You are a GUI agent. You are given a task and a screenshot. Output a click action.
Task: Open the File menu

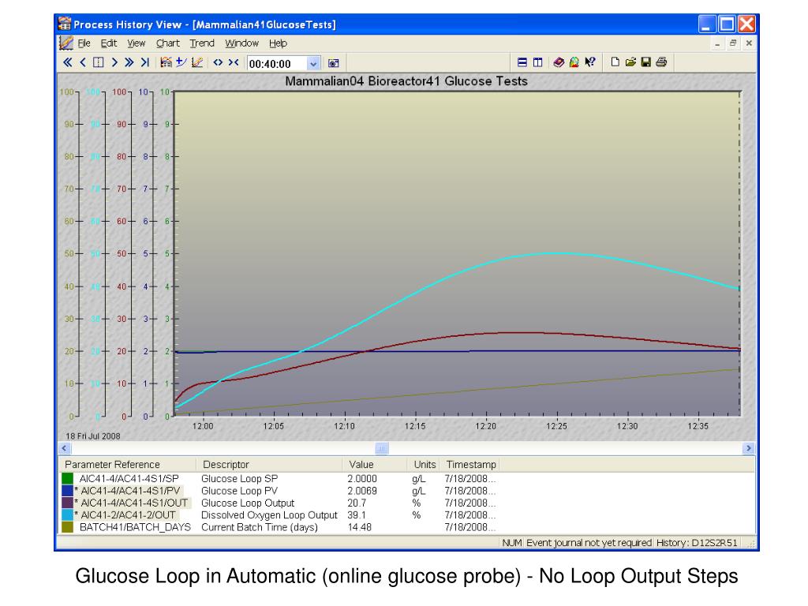tap(84, 43)
